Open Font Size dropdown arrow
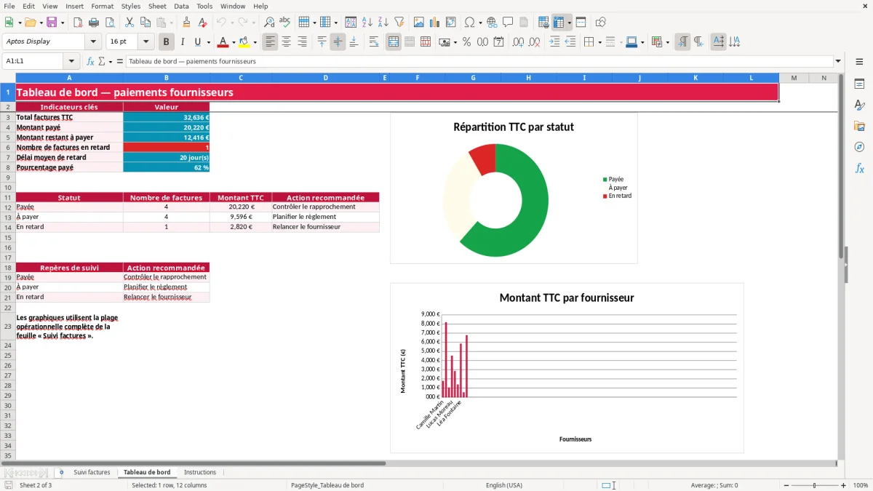This screenshot has width=873, height=491. click(x=145, y=41)
